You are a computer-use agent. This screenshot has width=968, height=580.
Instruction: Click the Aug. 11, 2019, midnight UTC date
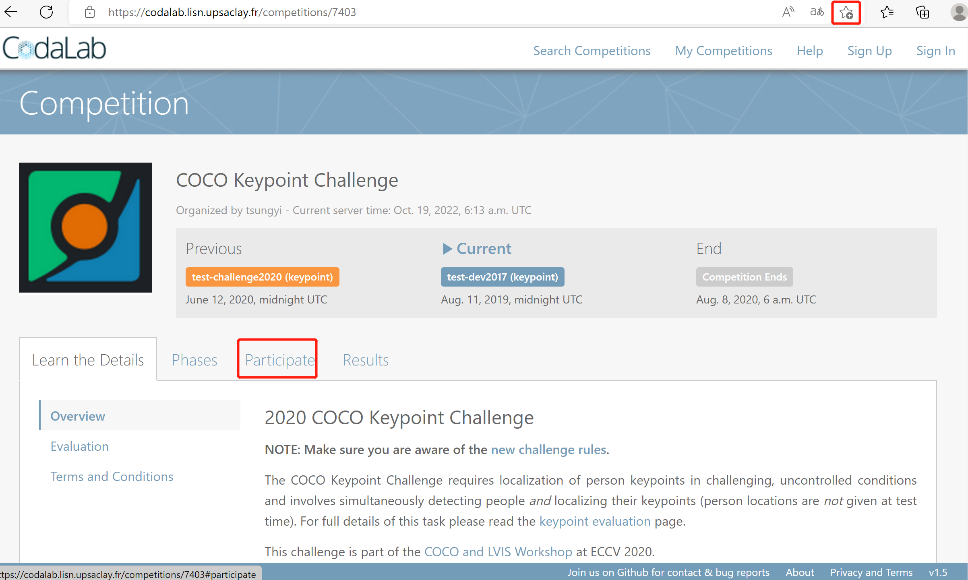click(511, 299)
